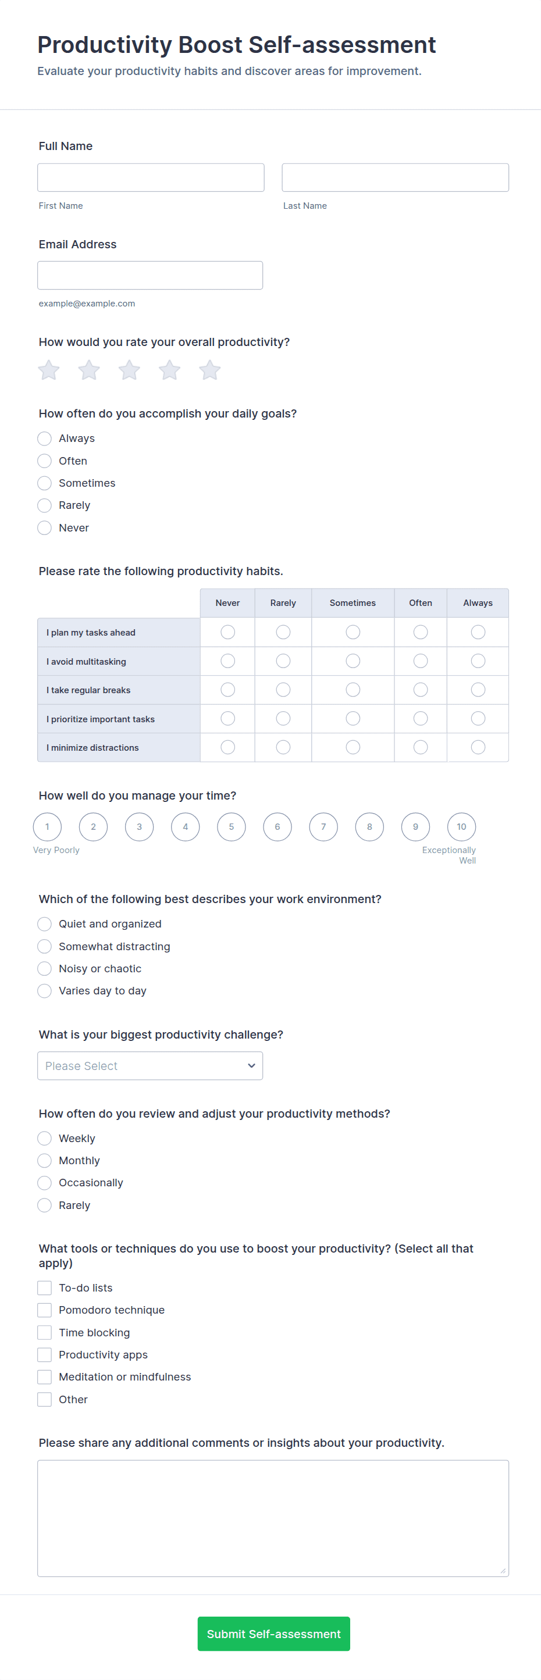Click the first star rating icon
Screen dimensions: 541x1680
(x=49, y=370)
